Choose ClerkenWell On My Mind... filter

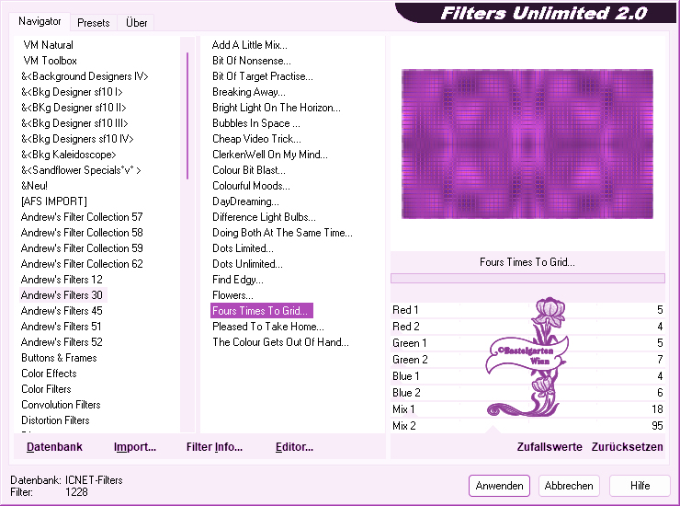[270, 155]
